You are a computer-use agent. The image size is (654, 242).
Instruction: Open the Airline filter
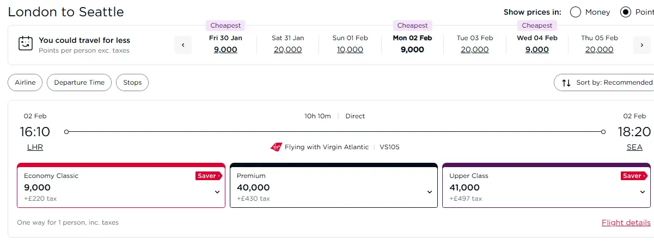(25, 82)
